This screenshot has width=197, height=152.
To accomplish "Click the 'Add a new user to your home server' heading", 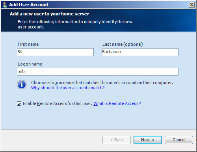I will tap(49, 14).
